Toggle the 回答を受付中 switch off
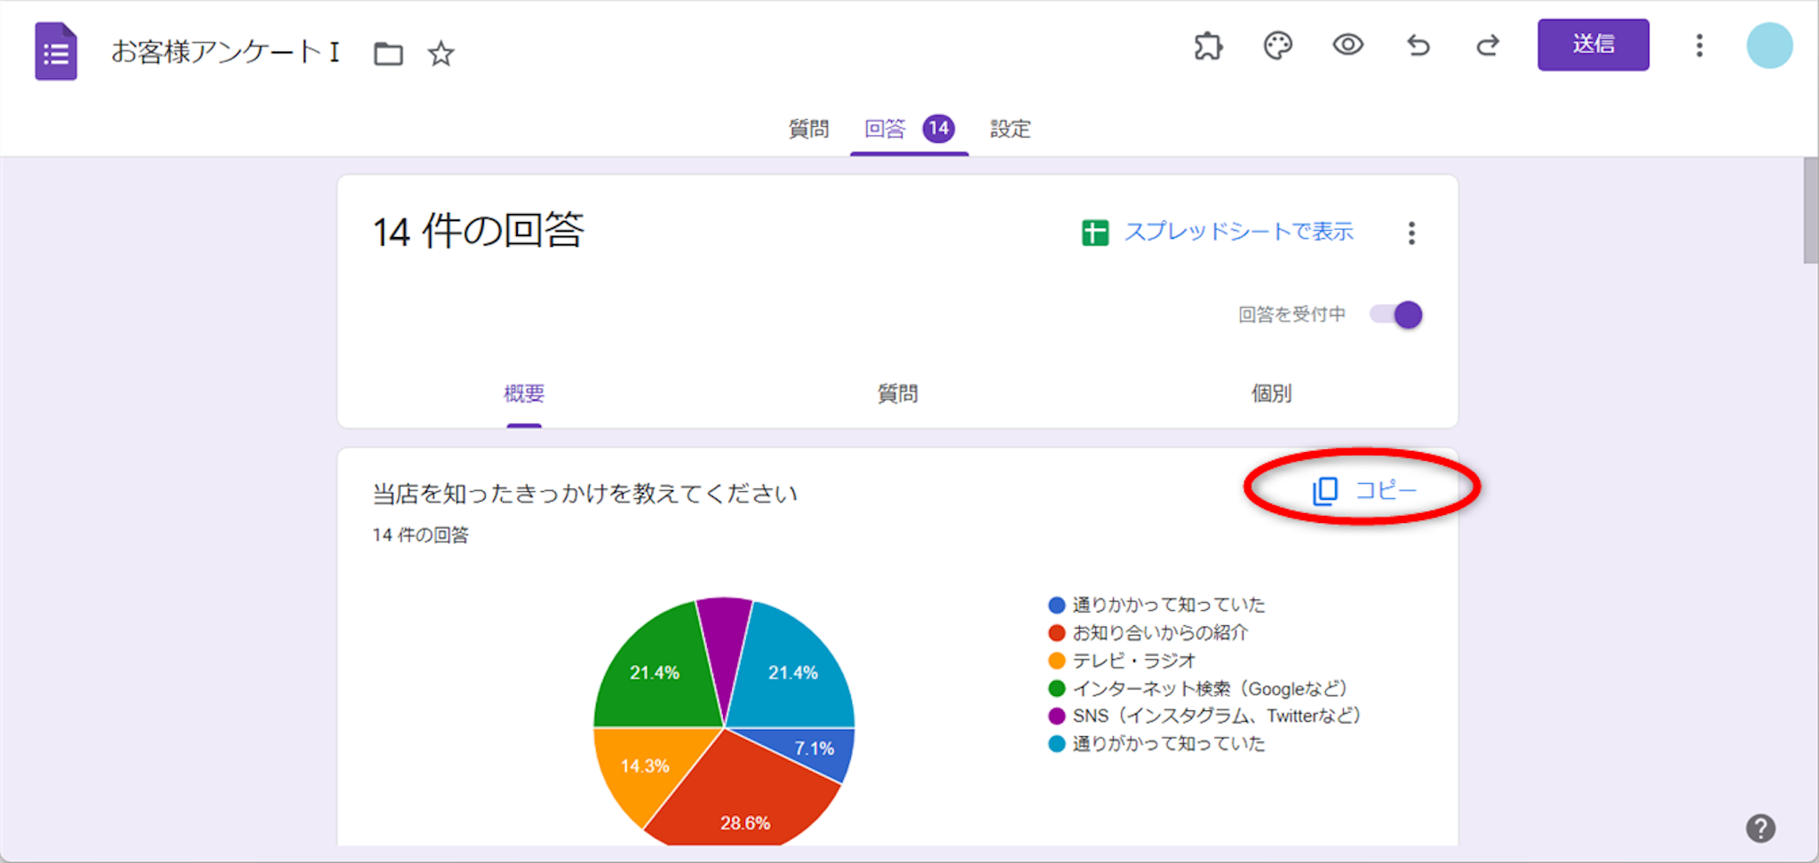This screenshot has width=1819, height=863. [x=1396, y=314]
